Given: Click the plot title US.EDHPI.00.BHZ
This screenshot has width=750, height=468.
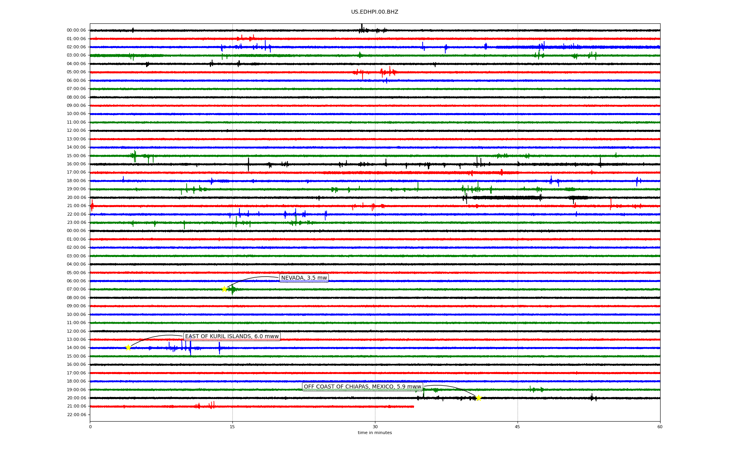Looking at the screenshot, I should [x=375, y=12].
